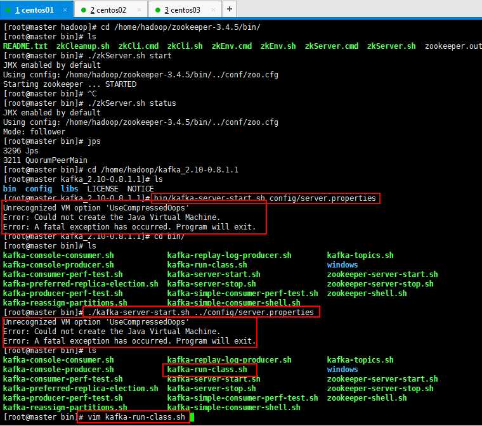
Task: Click the 'Mode: follower' output line
Action: (34, 132)
